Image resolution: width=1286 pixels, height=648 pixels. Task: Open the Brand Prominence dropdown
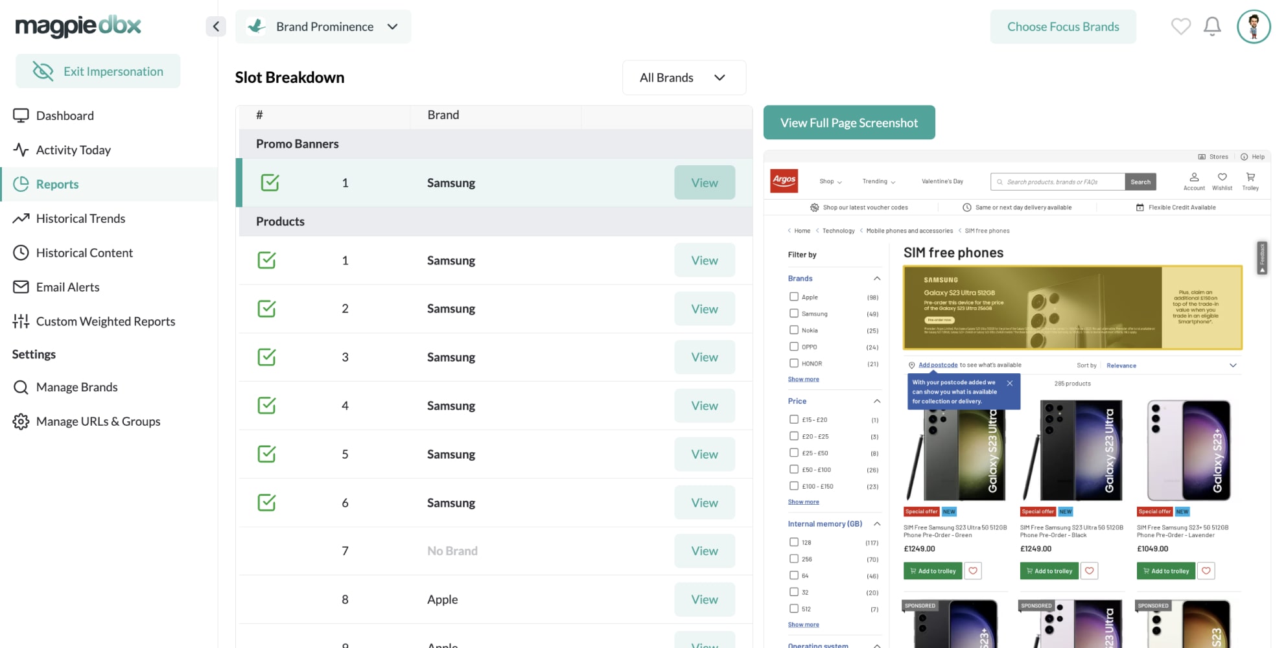pyautogui.click(x=323, y=27)
